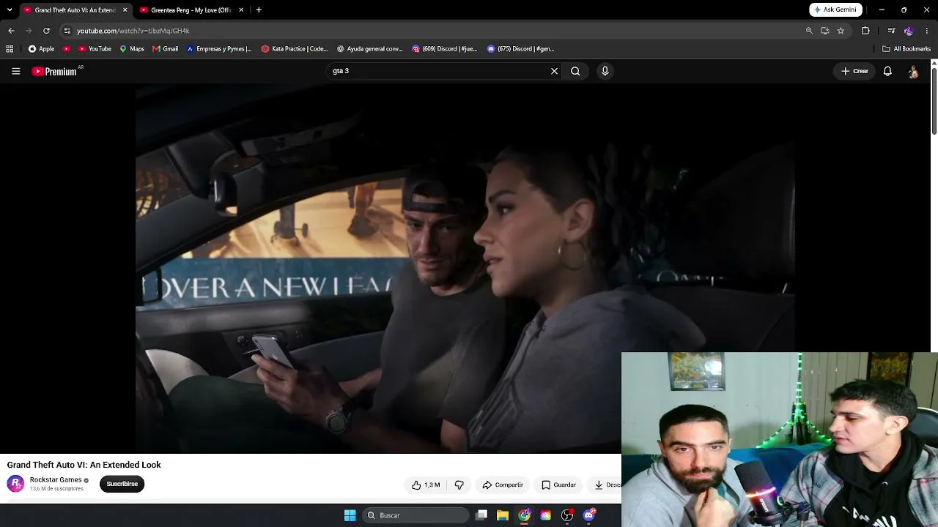The width and height of the screenshot is (938, 527).
Task: Click the browser address bar URL
Action: pyautogui.click(x=133, y=31)
